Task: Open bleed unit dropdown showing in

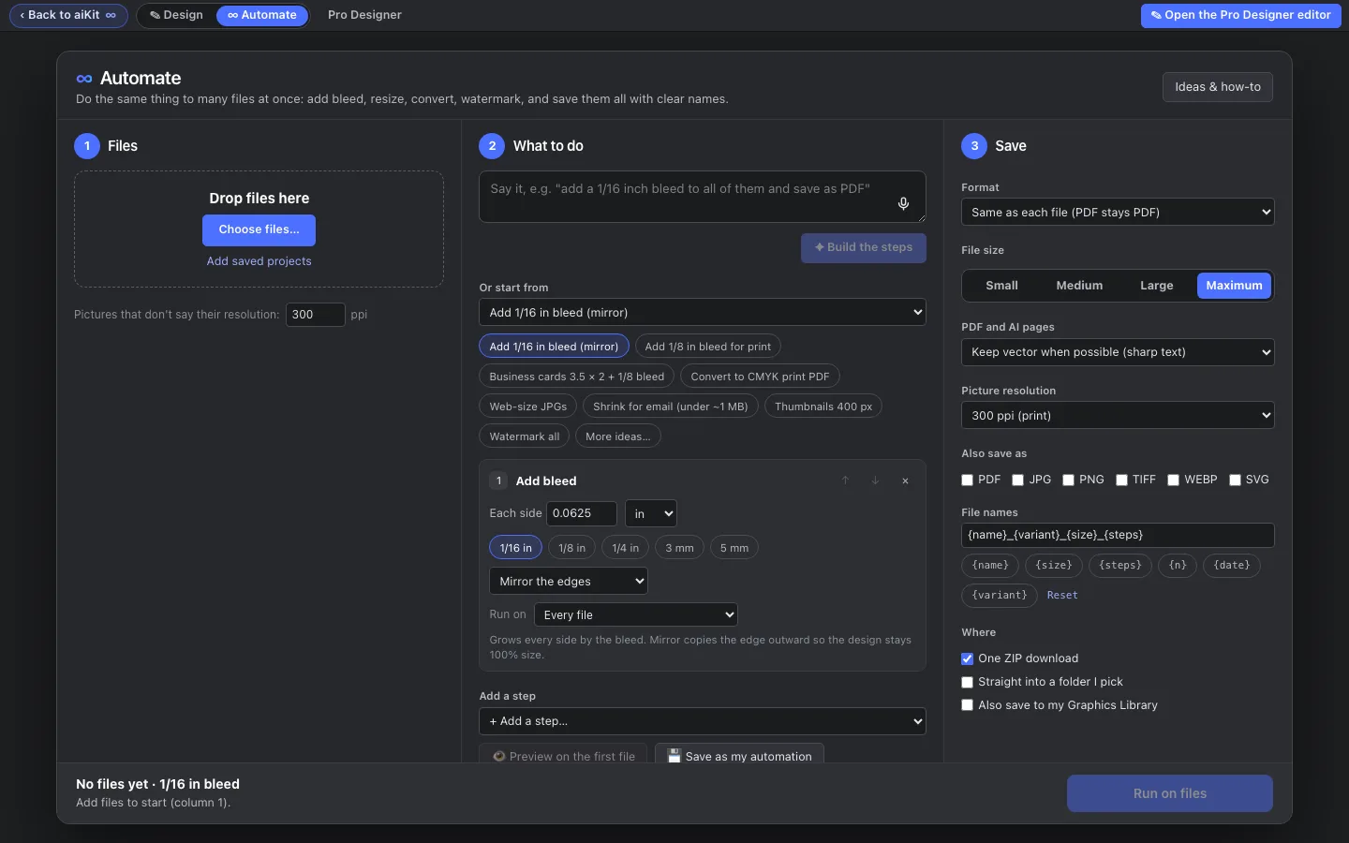Action: 651,513
